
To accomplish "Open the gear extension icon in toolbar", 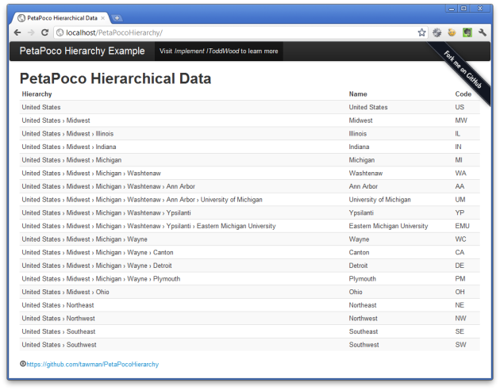I will pos(437,32).
